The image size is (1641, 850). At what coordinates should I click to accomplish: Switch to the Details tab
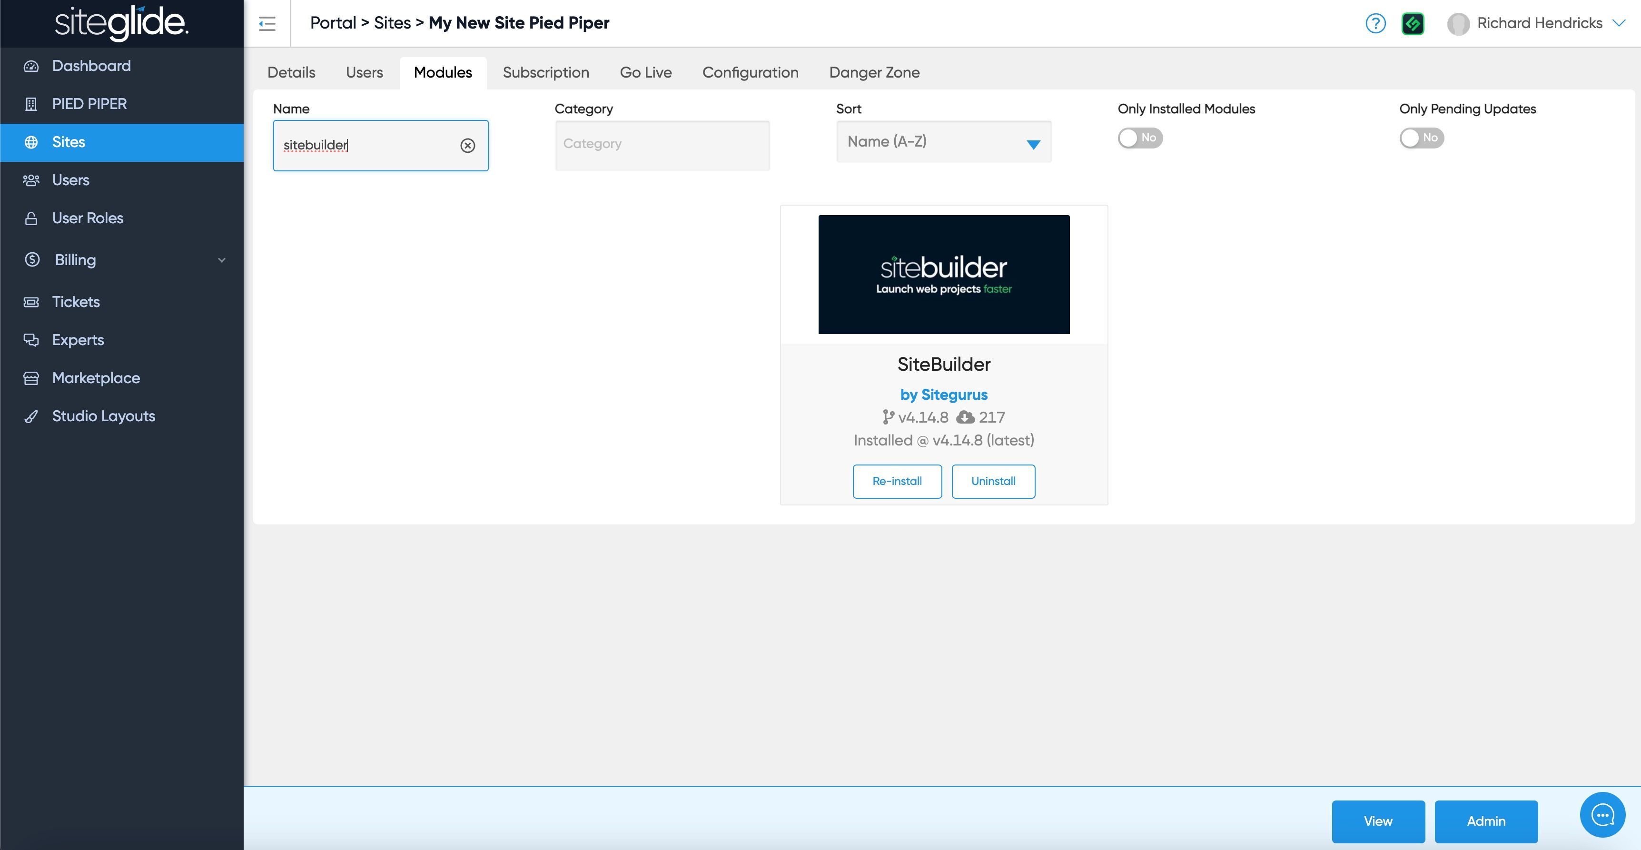(291, 73)
